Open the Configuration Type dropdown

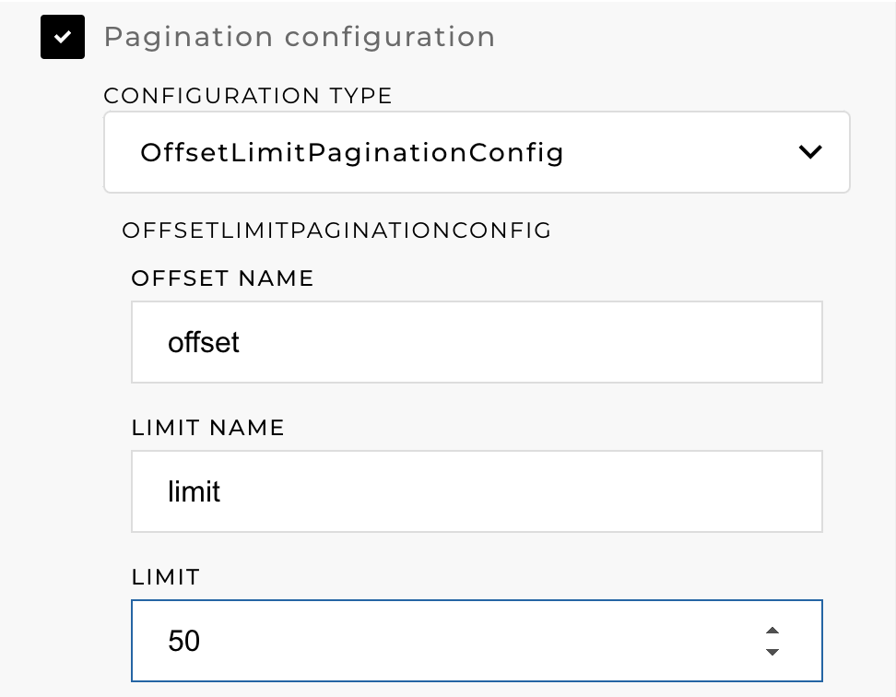coord(477,152)
